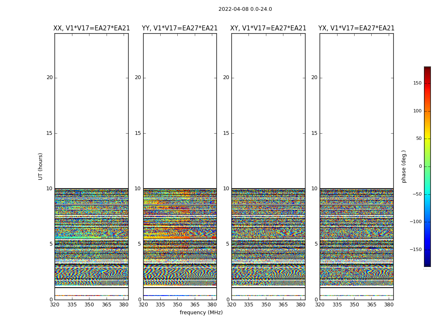Click the 350 frequency tick under XX panel
This screenshot has height=333, width=437.
[x=89, y=305]
